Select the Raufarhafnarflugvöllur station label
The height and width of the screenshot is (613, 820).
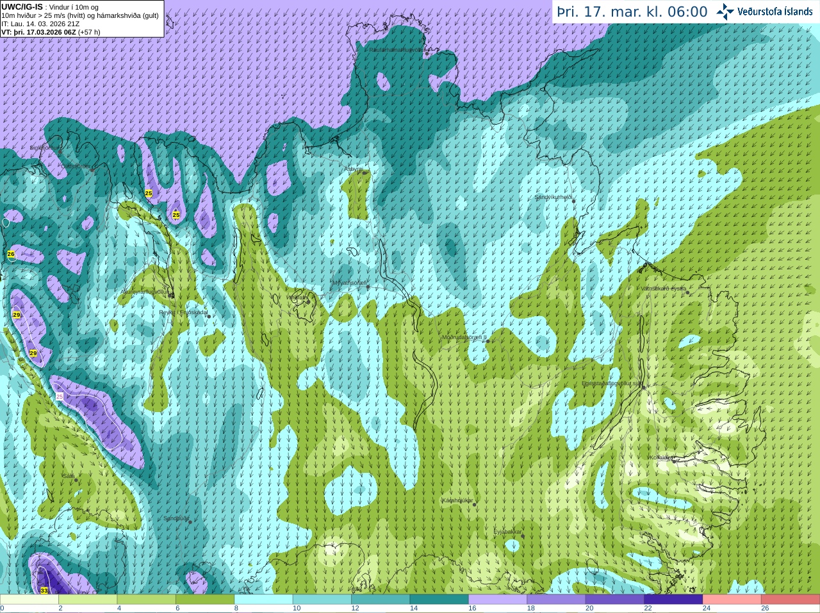[x=396, y=49]
